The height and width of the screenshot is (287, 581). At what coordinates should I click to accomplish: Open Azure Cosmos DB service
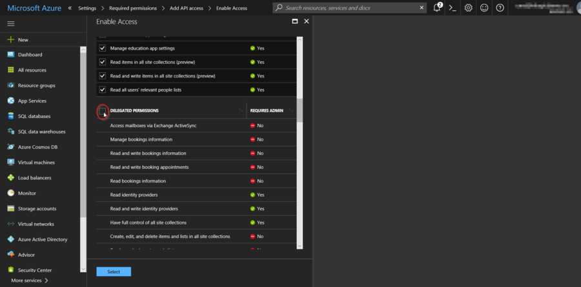click(37, 147)
